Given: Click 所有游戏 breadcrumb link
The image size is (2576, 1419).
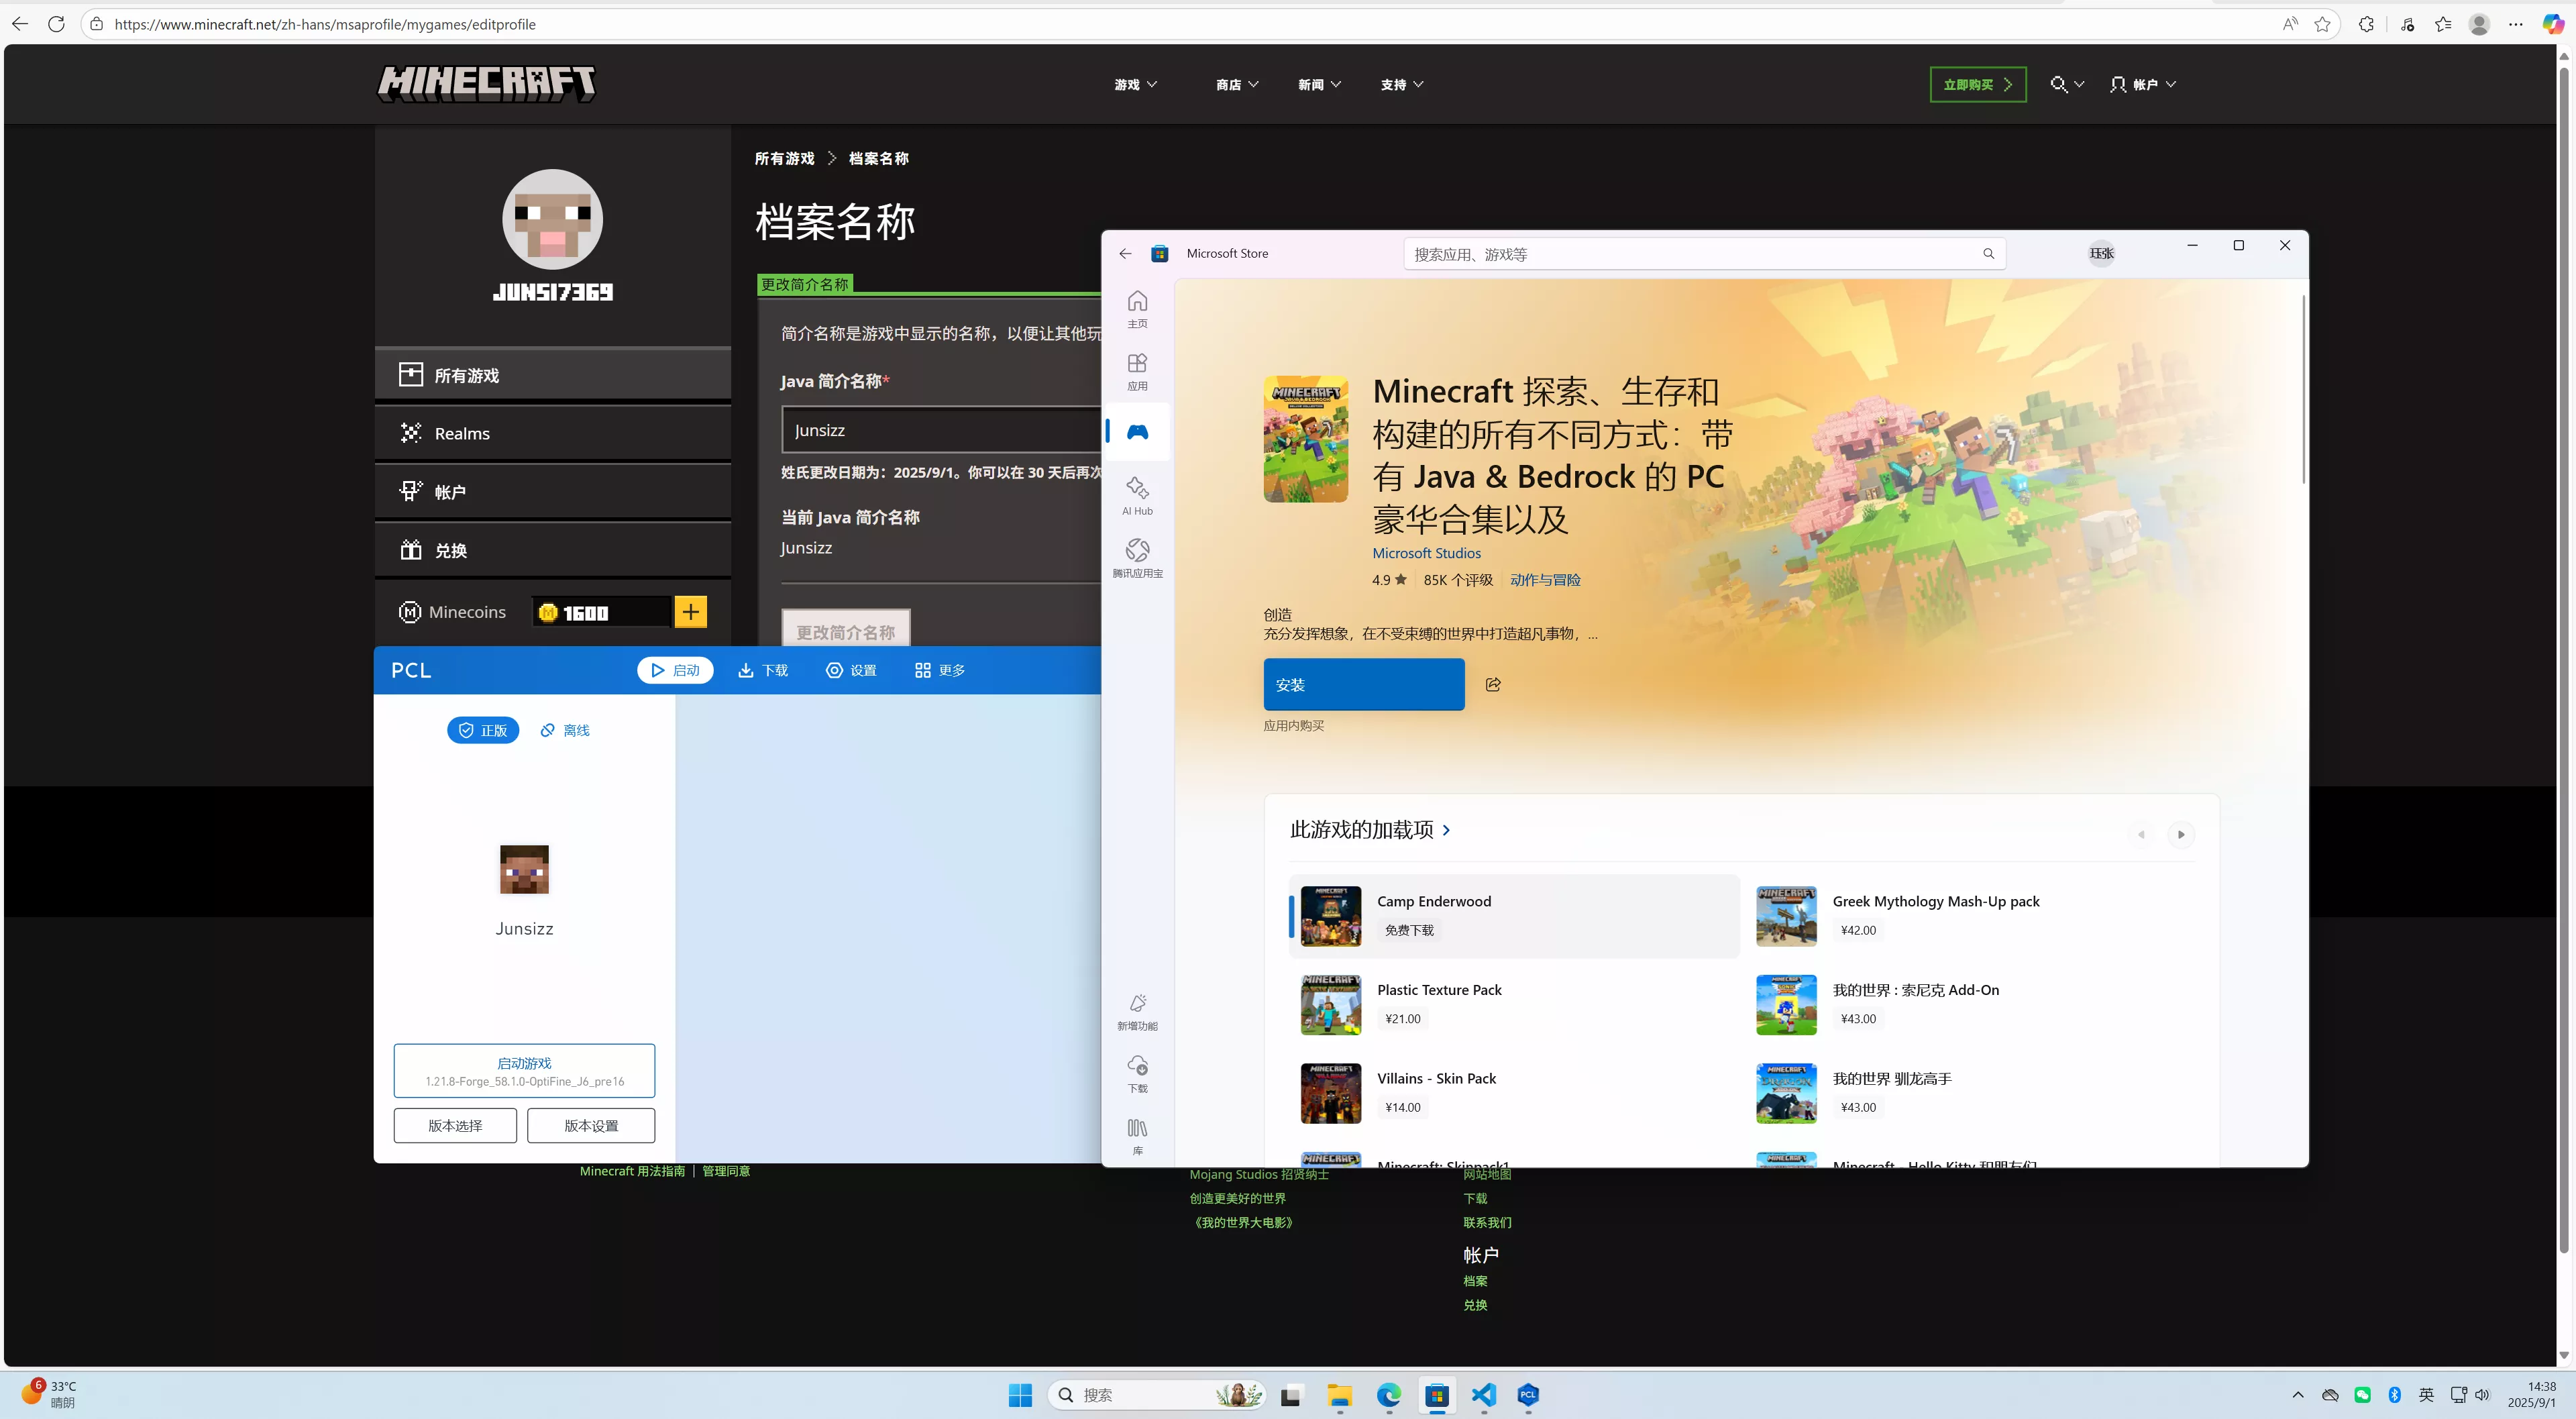Looking at the screenshot, I should 784,158.
